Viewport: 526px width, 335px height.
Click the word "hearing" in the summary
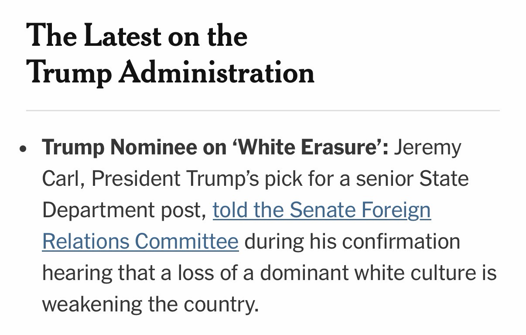[x=77, y=273]
